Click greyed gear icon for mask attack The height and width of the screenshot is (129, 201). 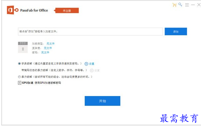point(91,70)
